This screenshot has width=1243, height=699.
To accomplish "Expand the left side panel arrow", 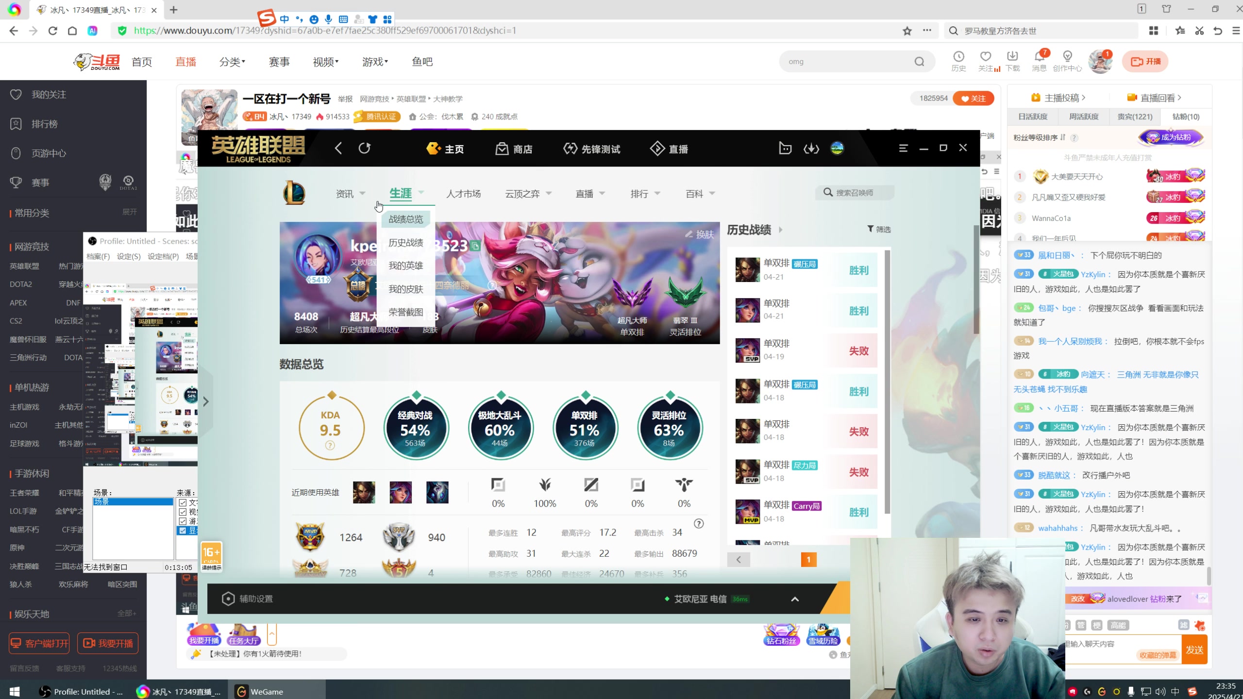I will point(206,401).
